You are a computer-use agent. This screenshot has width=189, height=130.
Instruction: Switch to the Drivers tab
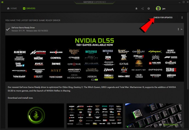coord(29,8)
